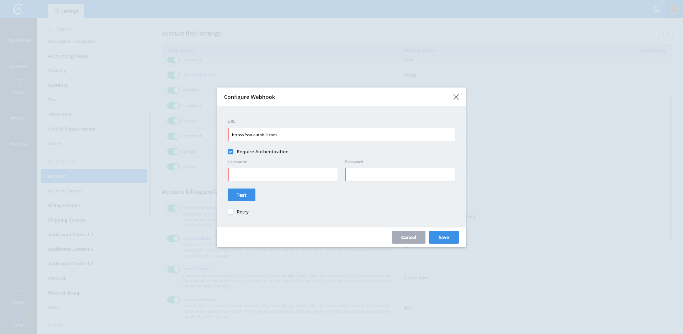This screenshot has height=334, width=683.
Task: Open the Order cart icon
Action: click(x=18, y=83)
